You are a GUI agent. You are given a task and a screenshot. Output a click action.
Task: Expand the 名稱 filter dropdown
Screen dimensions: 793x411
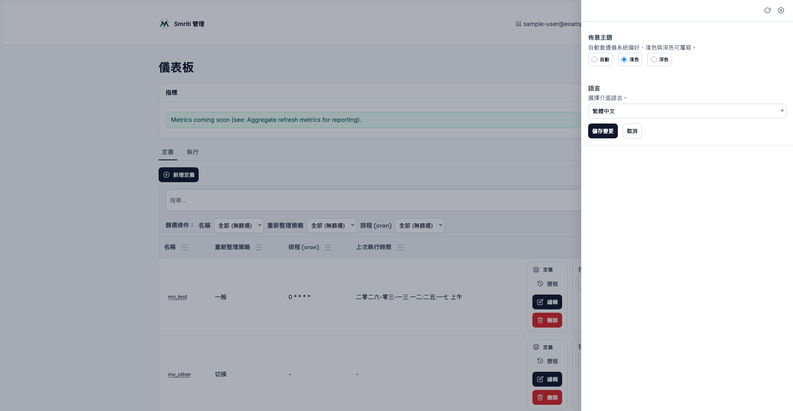239,226
